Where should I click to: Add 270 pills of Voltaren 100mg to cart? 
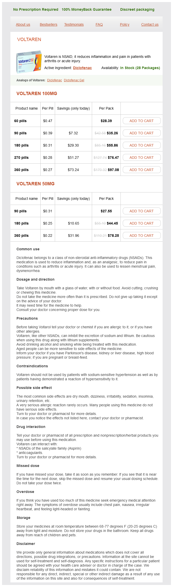tap(142, 158)
